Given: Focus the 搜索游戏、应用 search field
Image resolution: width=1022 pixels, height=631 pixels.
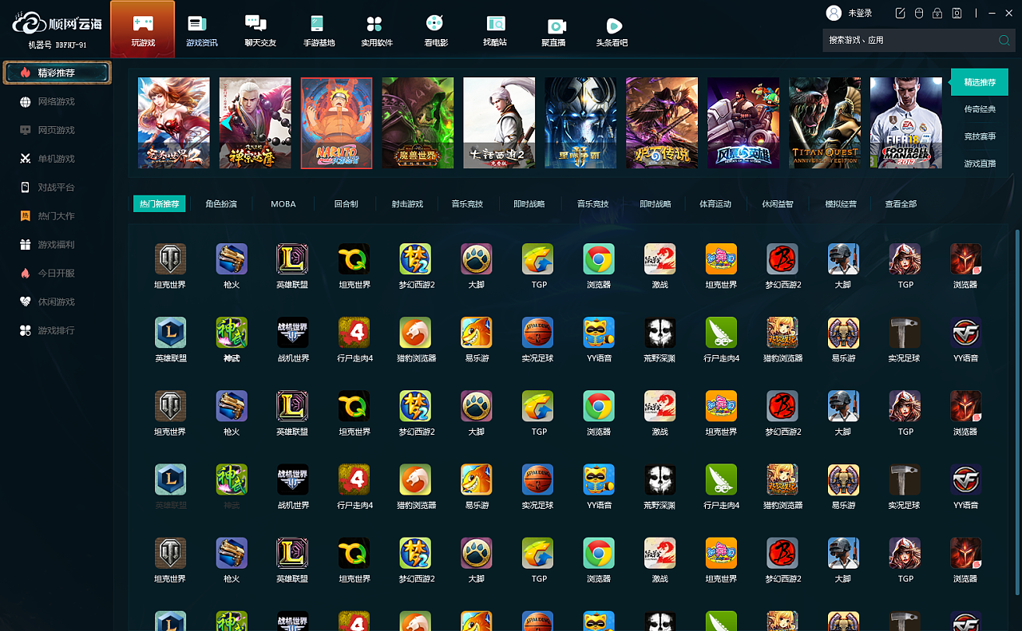Looking at the screenshot, I should click(910, 40).
